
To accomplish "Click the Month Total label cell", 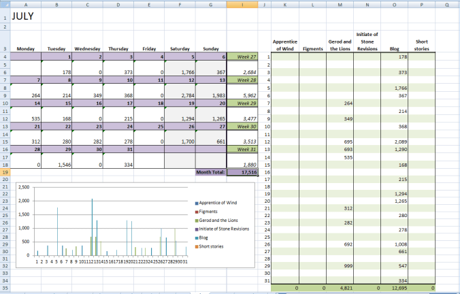I will point(211,172).
